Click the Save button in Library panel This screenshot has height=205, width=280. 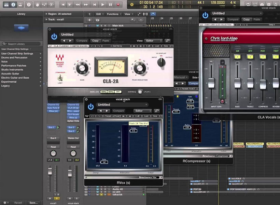33,203
